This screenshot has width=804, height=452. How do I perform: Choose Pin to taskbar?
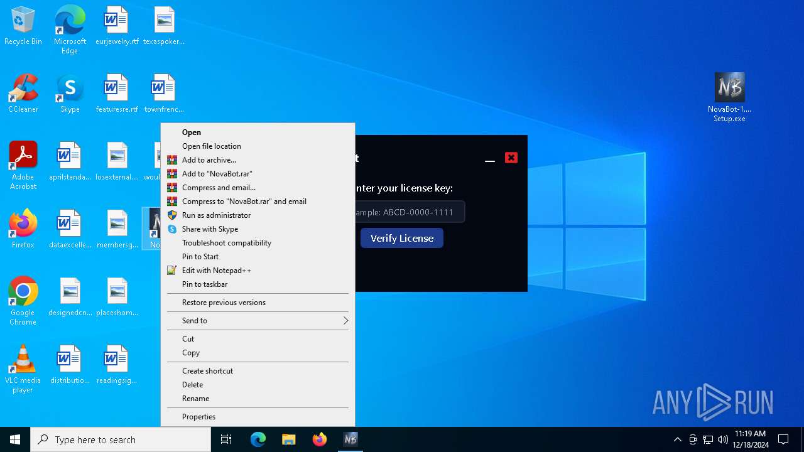coord(258,284)
